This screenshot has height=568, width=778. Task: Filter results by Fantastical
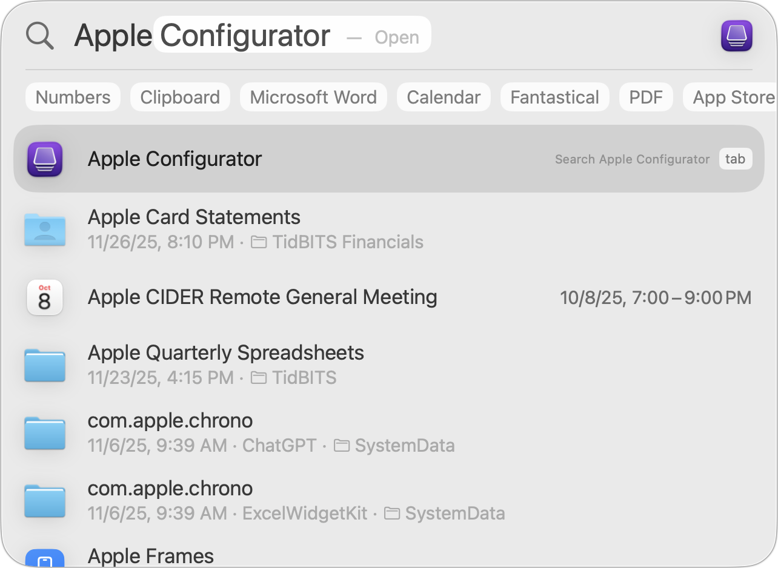point(554,97)
